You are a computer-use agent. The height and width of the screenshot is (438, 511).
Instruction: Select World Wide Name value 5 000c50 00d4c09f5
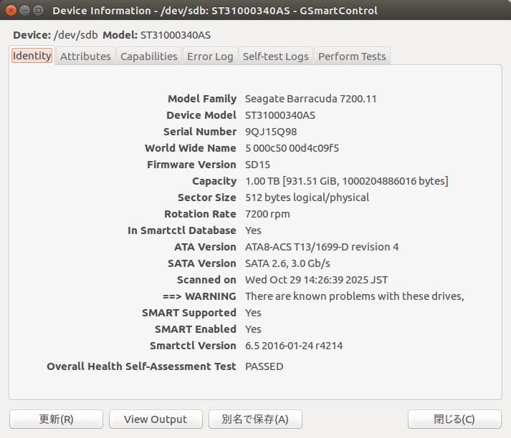(292, 148)
